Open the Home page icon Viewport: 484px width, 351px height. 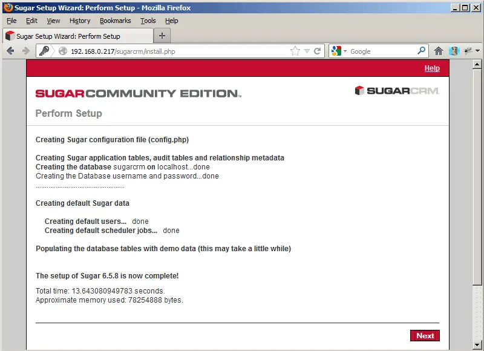click(438, 51)
